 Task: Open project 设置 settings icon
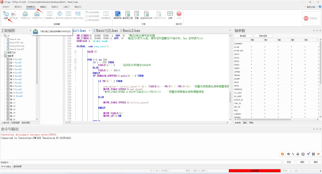point(136,14)
